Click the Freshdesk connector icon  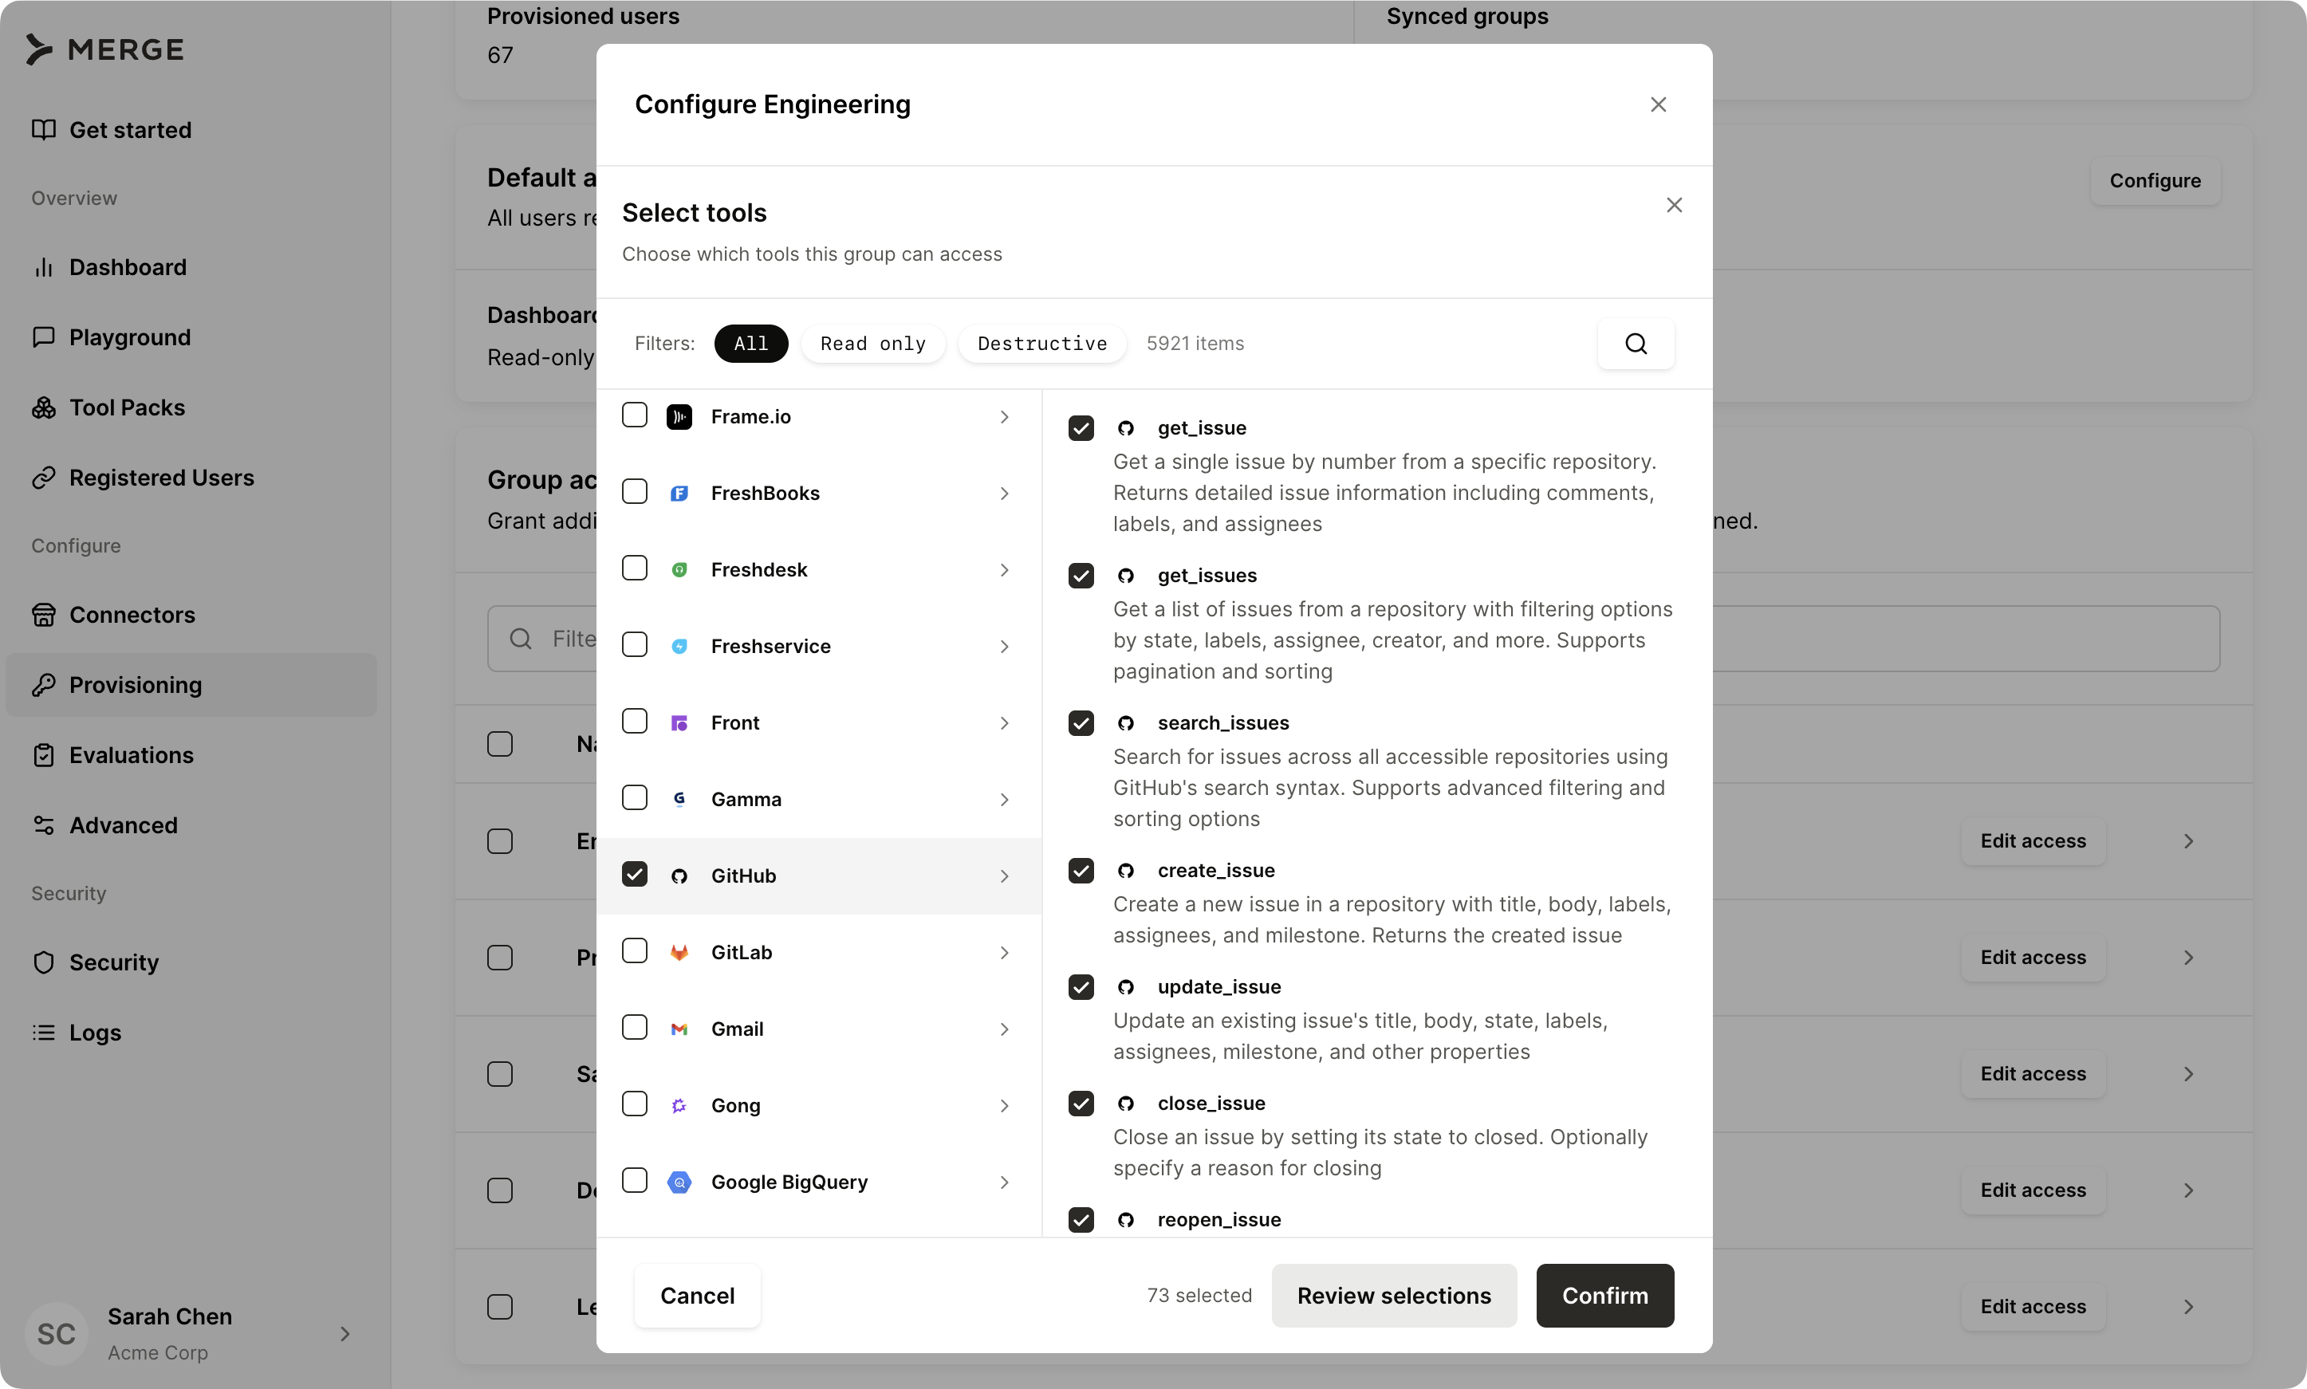pos(679,570)
